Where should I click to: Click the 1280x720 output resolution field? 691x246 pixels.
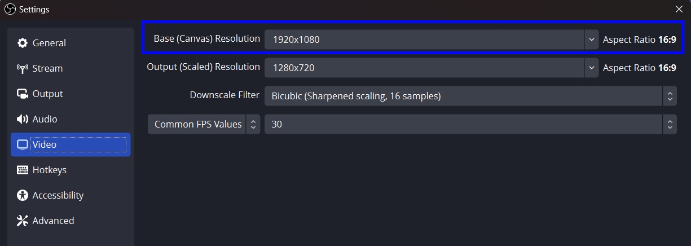[423, 68]
